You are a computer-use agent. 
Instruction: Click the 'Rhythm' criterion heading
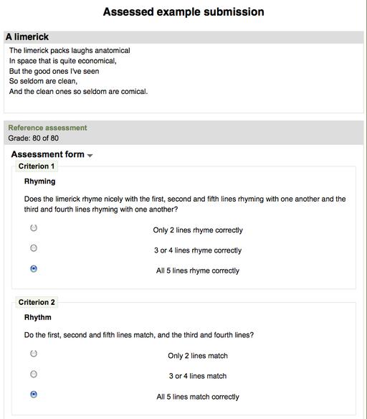(x=38, y=317)
